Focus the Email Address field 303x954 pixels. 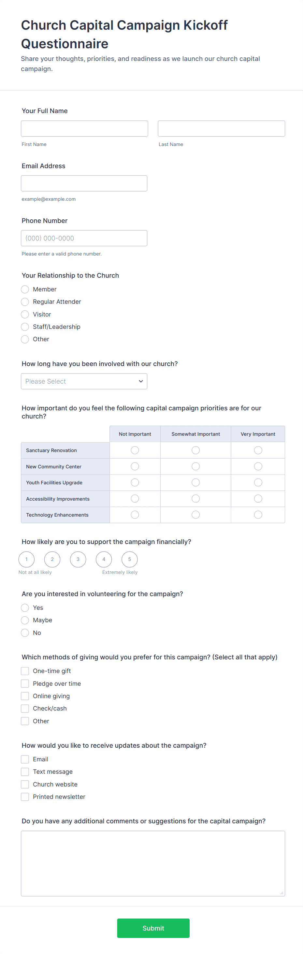84,183
